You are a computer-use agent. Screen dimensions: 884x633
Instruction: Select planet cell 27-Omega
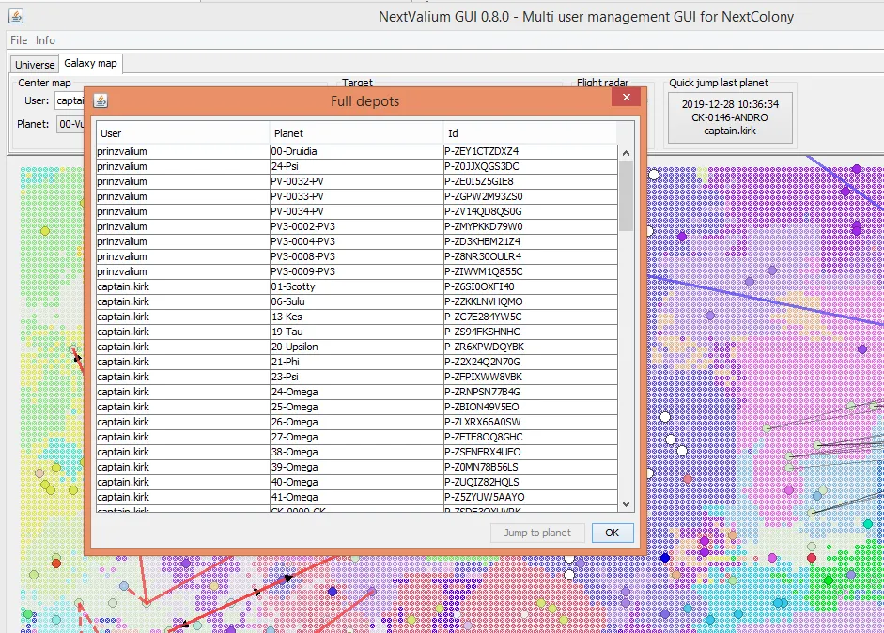click(x=356, y=438)
